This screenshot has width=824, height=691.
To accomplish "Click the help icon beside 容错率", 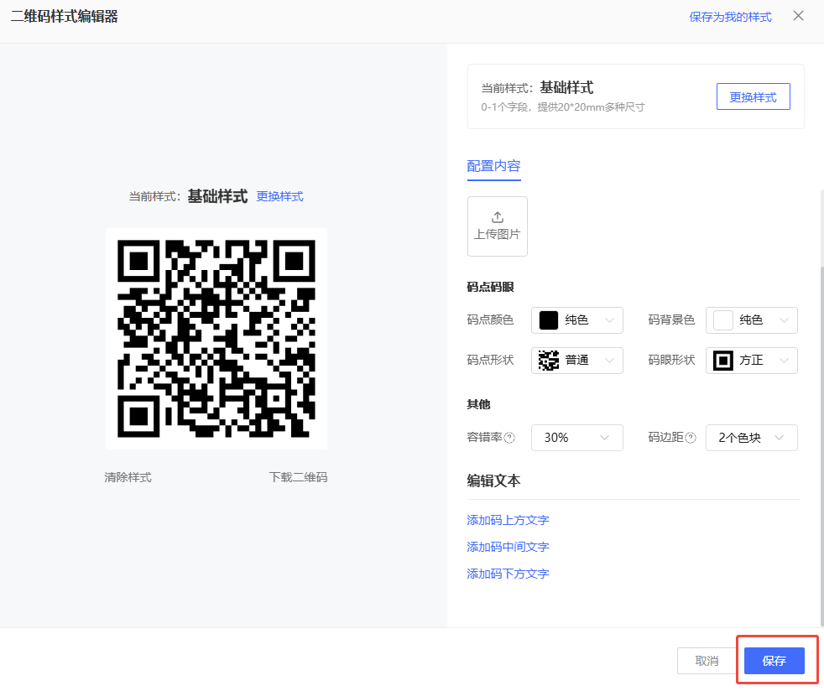I will 509,438.
